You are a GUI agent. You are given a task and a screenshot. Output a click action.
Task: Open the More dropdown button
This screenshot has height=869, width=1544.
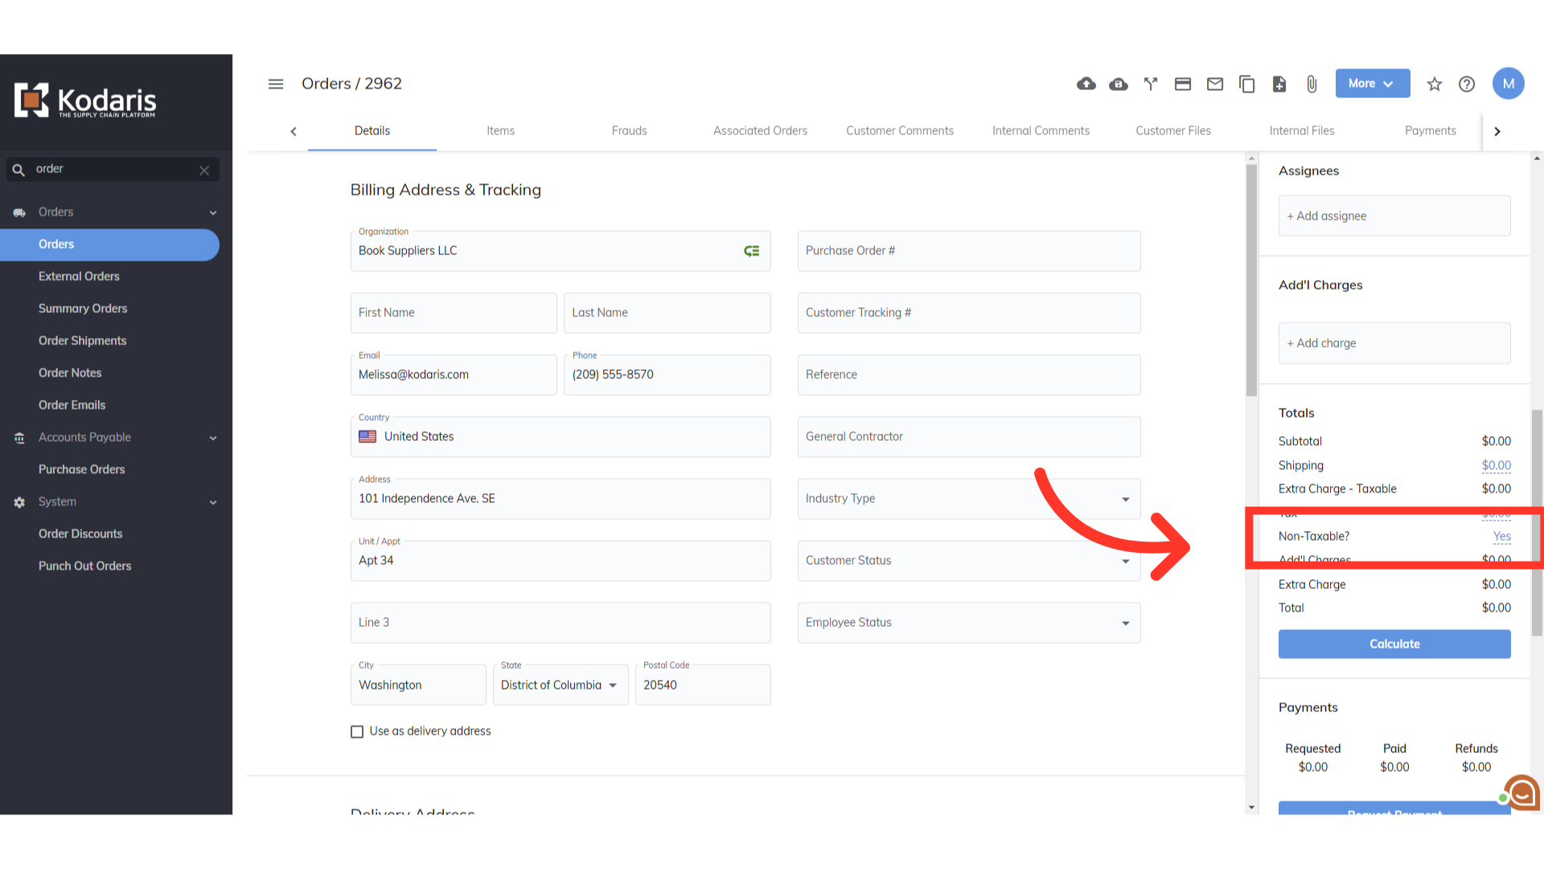1372,84
